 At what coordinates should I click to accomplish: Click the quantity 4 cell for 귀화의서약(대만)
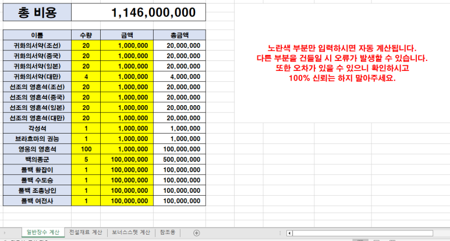tap(86, 77)
